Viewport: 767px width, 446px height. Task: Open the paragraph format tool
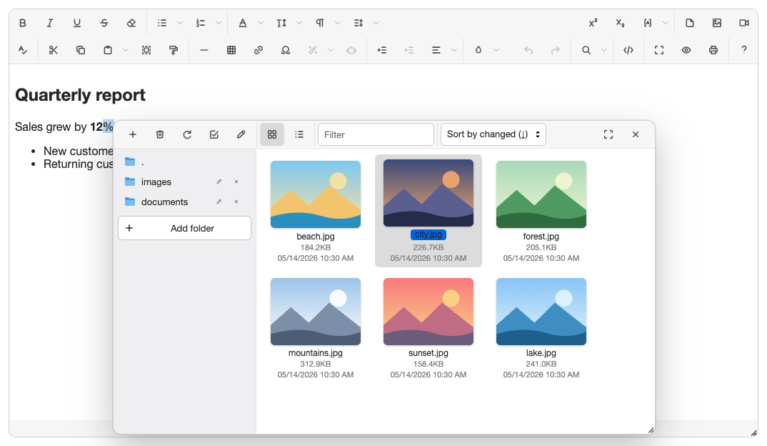319,23
